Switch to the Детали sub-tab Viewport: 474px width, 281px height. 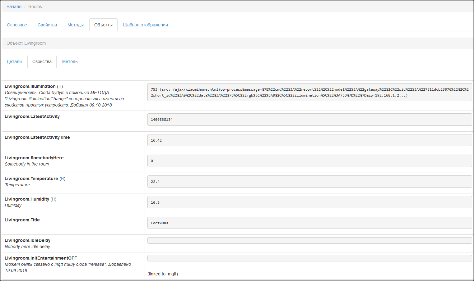click(14, 61)
